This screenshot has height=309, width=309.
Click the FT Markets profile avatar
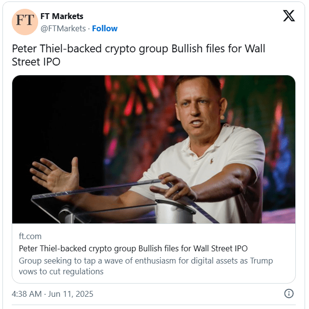pyautogui.click(x=25, y=22)
